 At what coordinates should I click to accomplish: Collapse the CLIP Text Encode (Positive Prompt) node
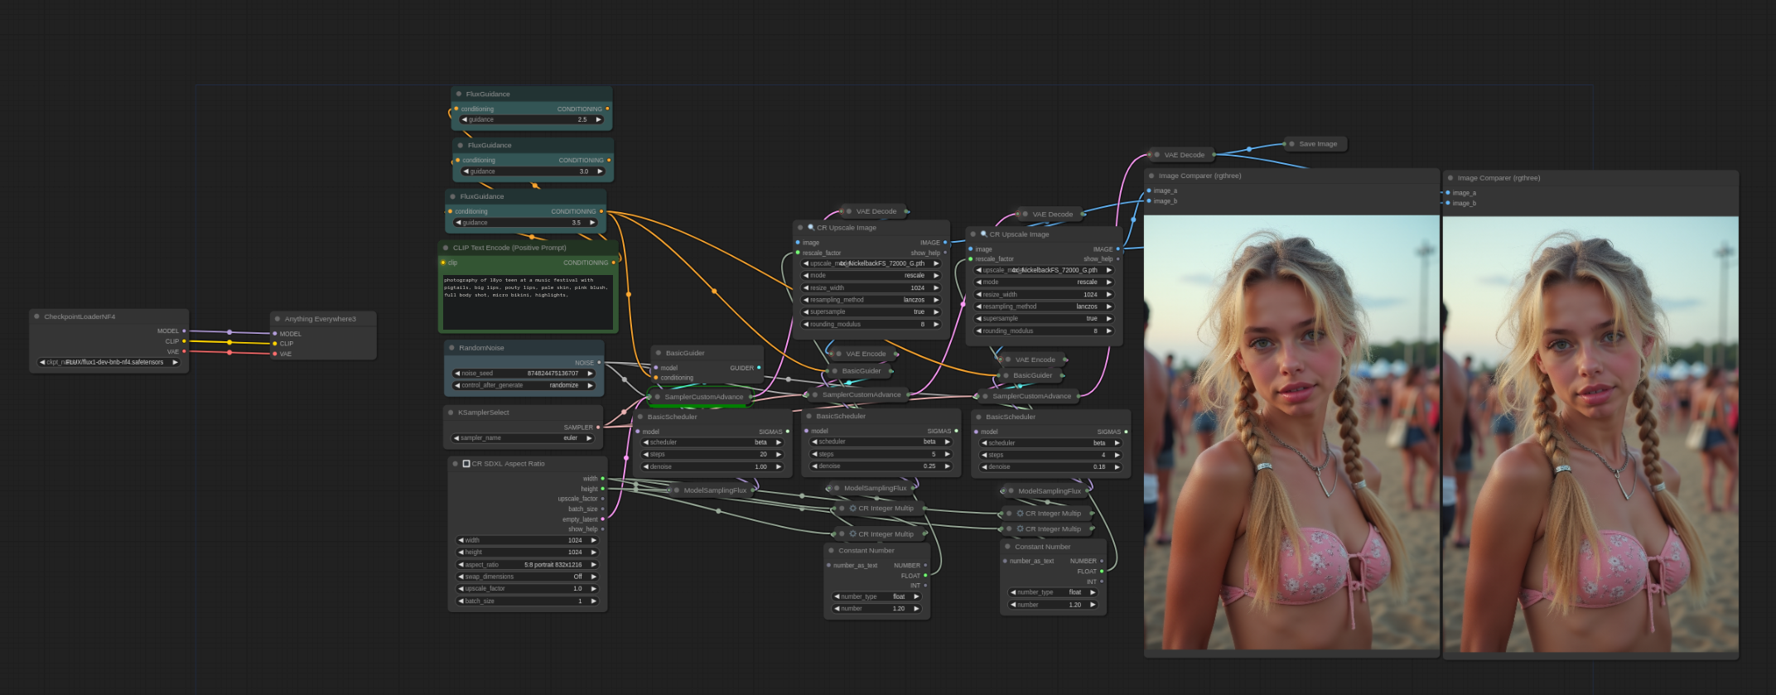coord(446,248)
